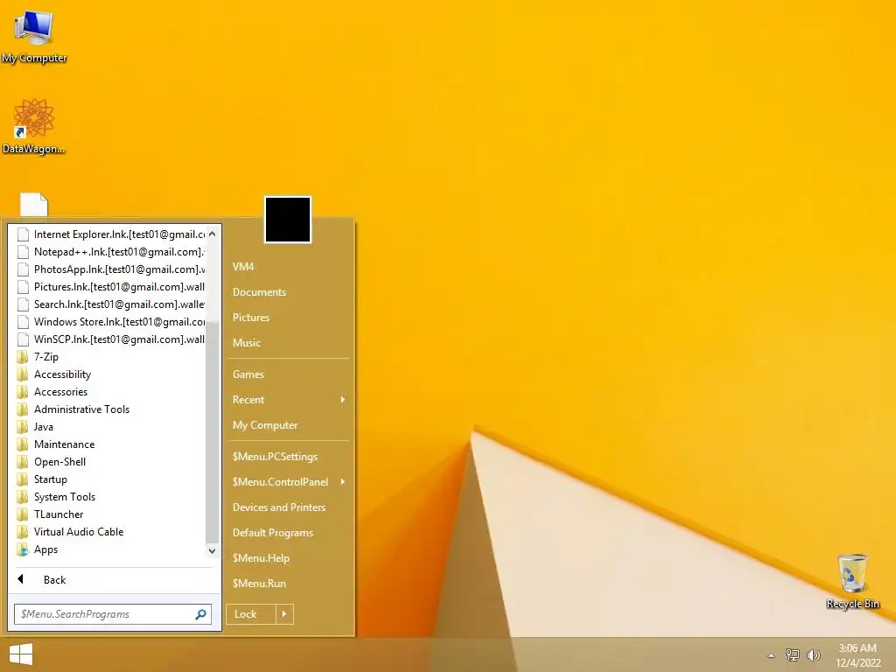The width and height of the screenshot is (896, 672).
Task: Click the user account picture tile
Action: point(288,220)
